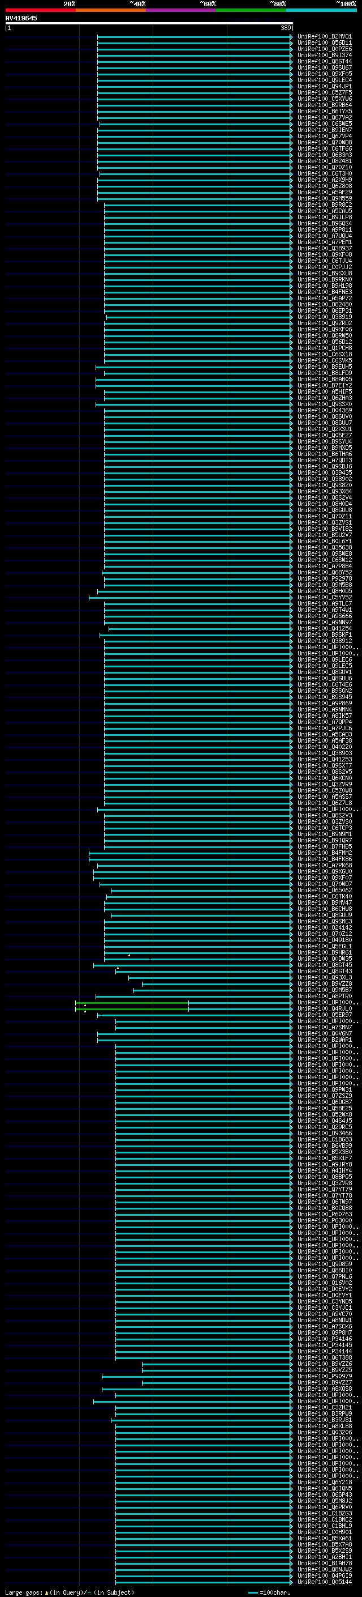Select label UniRef100_B9ILP8
This screenshot has height=1597, width=362.
pos(325,217)
